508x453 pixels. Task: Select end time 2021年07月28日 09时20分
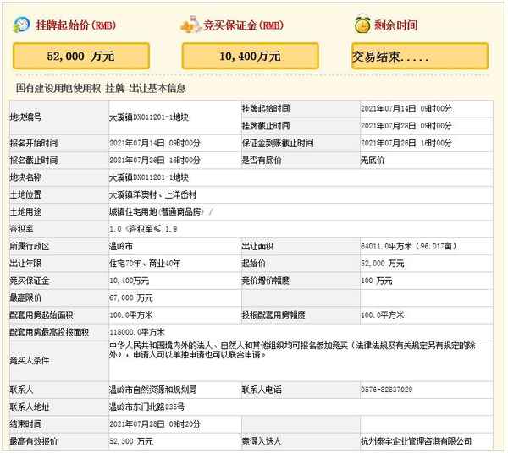[x=155, y=424]
